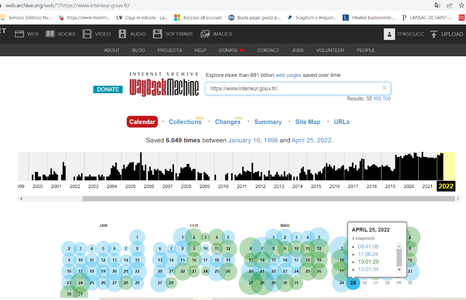This screenshot has width=466, height=300.
Task: Open the WEB archive section icon
Action: click(x=19, y=34)
